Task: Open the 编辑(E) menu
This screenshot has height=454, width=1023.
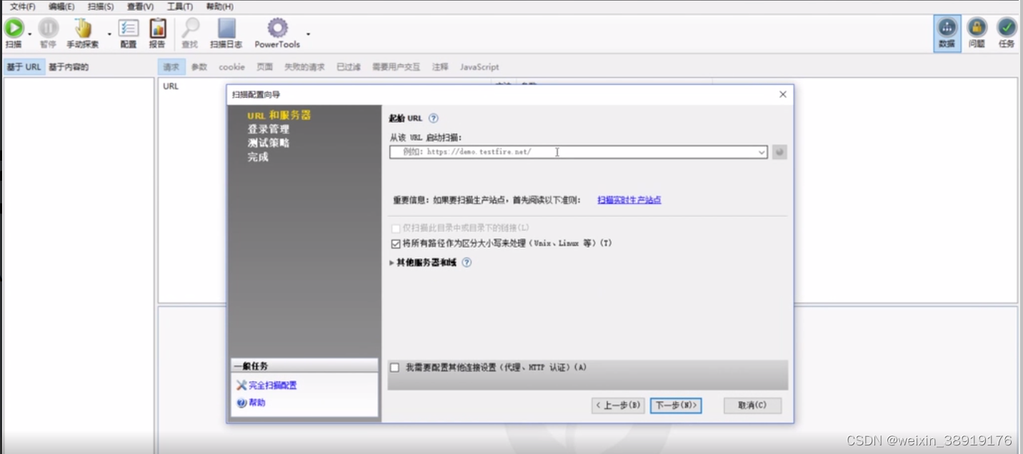Action: coord(61,6)
